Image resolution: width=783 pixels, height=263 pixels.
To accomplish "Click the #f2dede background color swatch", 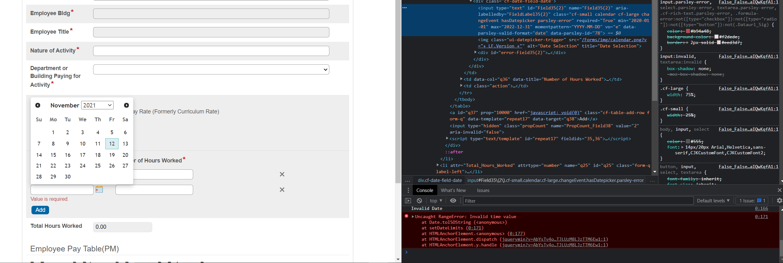I will point(716,37).
